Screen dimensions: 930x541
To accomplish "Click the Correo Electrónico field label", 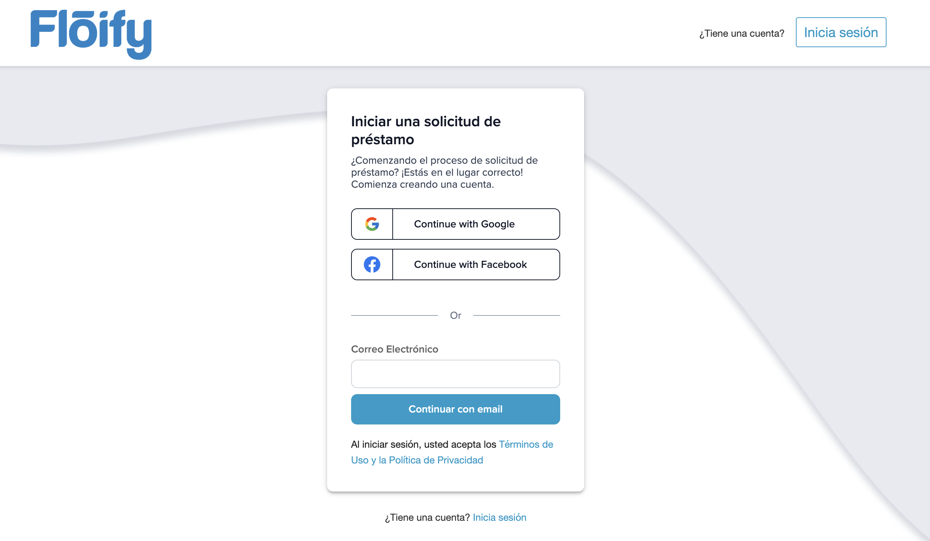I will 395,349.
